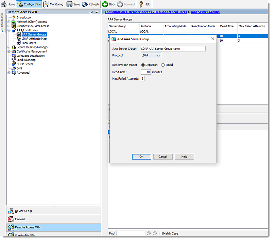Click the Save floppy disk icon
272x240 pixels.
click(69, 4)
